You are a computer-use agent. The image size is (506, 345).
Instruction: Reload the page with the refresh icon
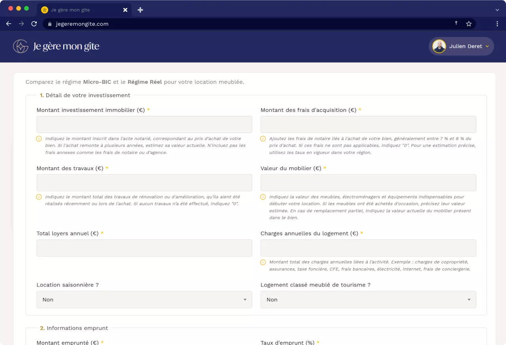(34, 24)
